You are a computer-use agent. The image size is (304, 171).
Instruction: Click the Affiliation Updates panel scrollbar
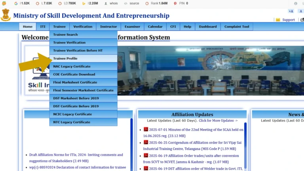pyautogui.click(x=246, y=146)
